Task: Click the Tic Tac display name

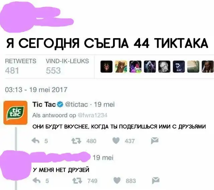Action: (44, 105)
